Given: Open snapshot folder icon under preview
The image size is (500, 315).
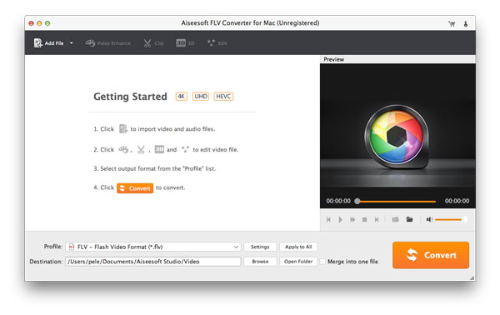Looking at the screenshot, I should click(409, 219).
